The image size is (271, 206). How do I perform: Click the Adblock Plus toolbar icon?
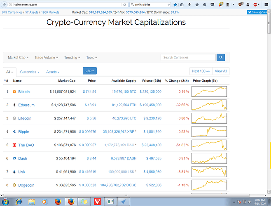[x=255, y=5]
